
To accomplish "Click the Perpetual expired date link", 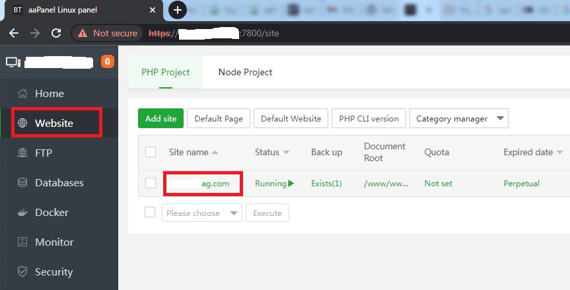I will tap(521, 184).
